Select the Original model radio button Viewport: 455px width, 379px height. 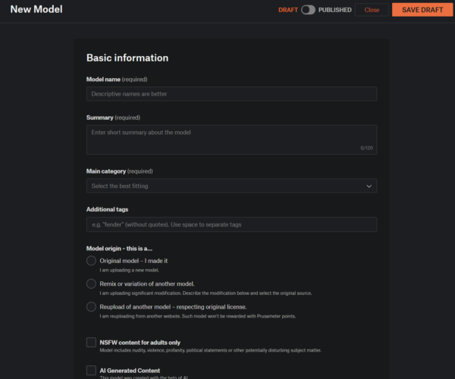[x=91, y=261]
